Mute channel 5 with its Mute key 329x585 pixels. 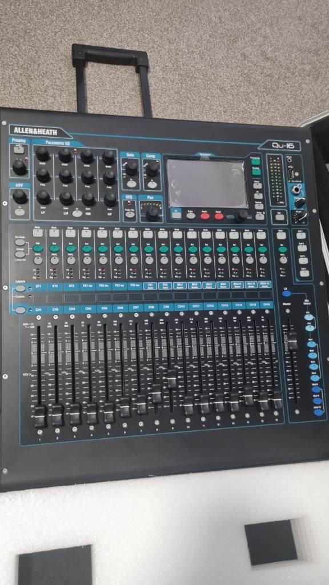pyautogui.click(x=102, y=234)
